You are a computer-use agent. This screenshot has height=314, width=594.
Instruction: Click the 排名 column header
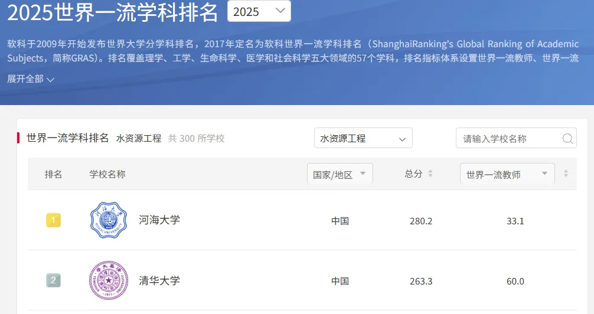(53, 174)
